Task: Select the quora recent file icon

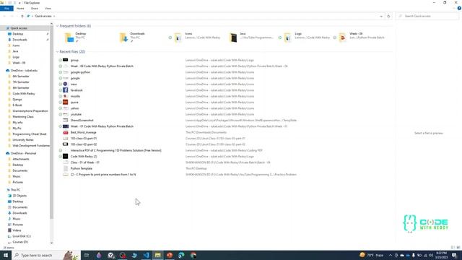Action: [66, 103]
